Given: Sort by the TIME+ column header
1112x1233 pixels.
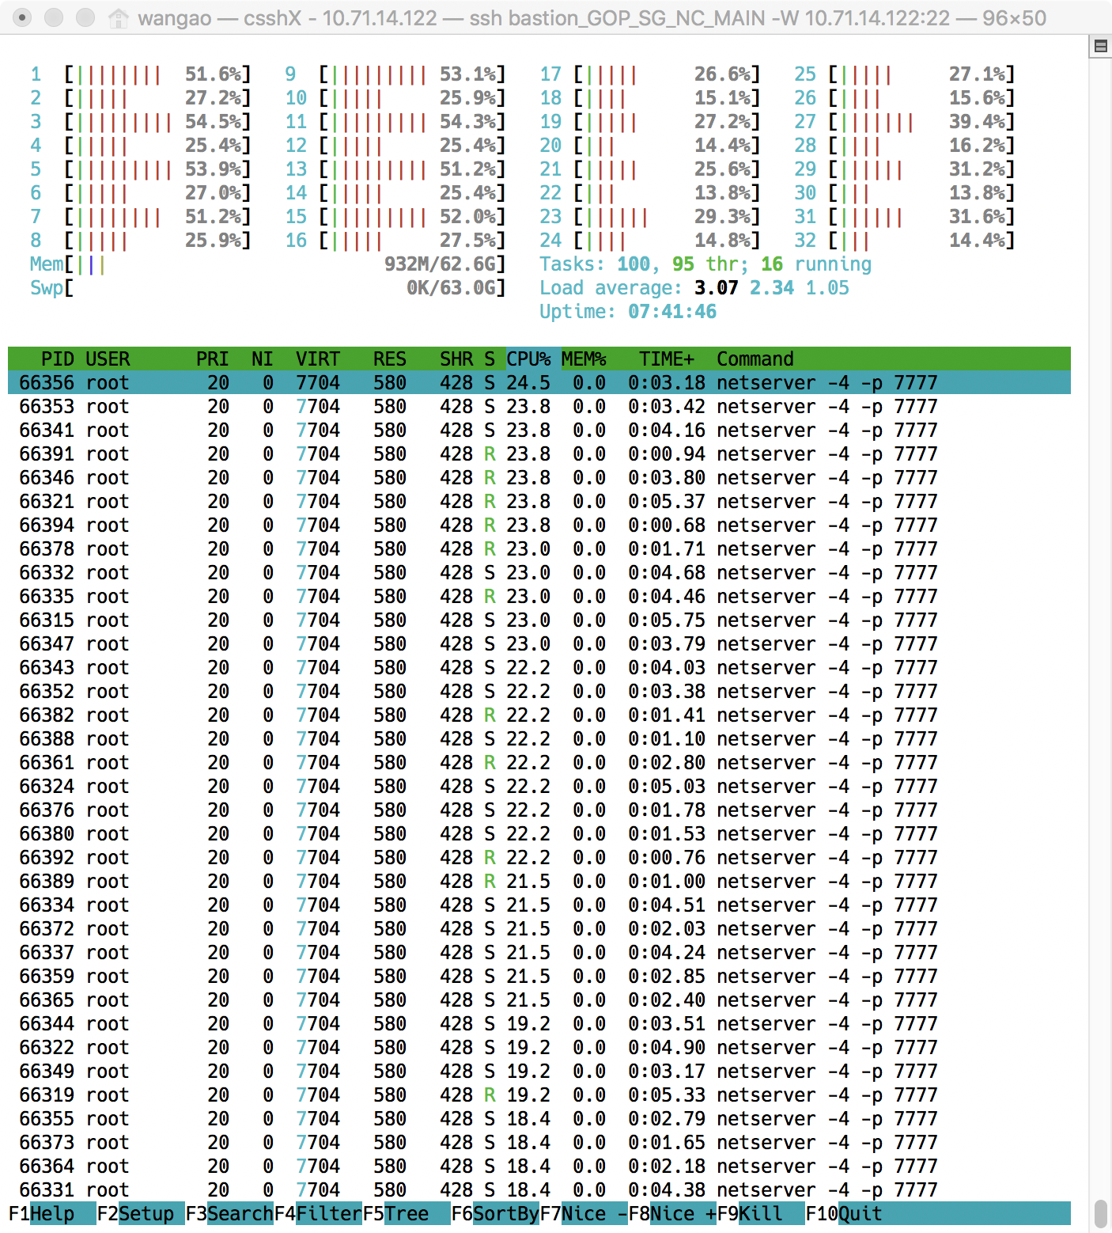Looking at the screenshot, I should click(x=667, y=359).
